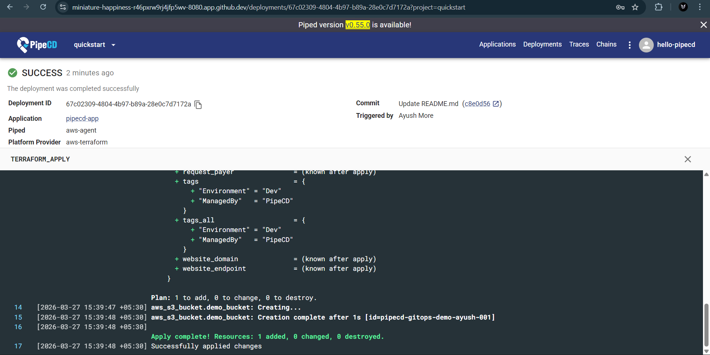Image resolution: width=710 pixels, height=355 pixels.
Task: Go back to the previous page
Action: click(x=10, y=7)
